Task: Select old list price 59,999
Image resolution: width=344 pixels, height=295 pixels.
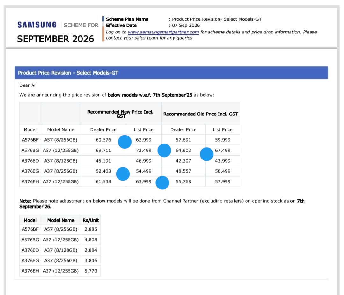Action: coord(222,140)
